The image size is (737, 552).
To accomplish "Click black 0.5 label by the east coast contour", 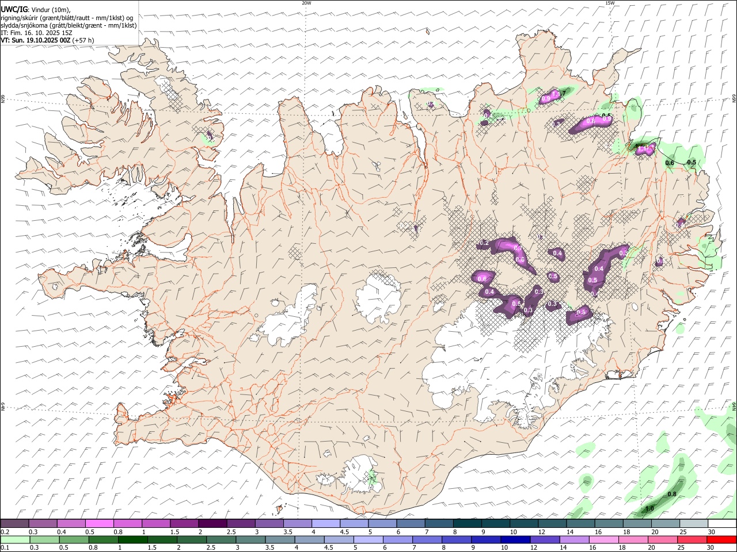I will click(x=692, y=163).
